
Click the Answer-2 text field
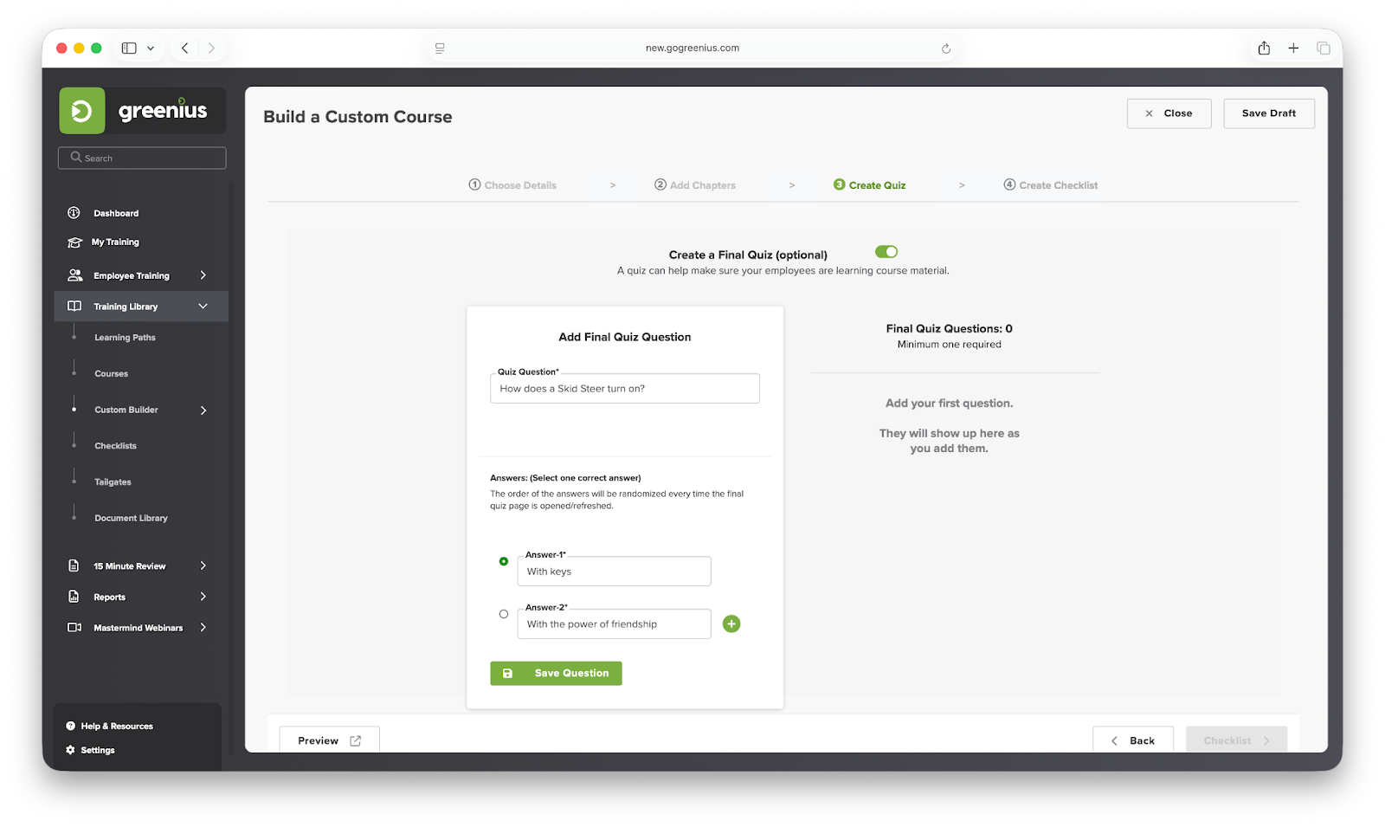615,624
